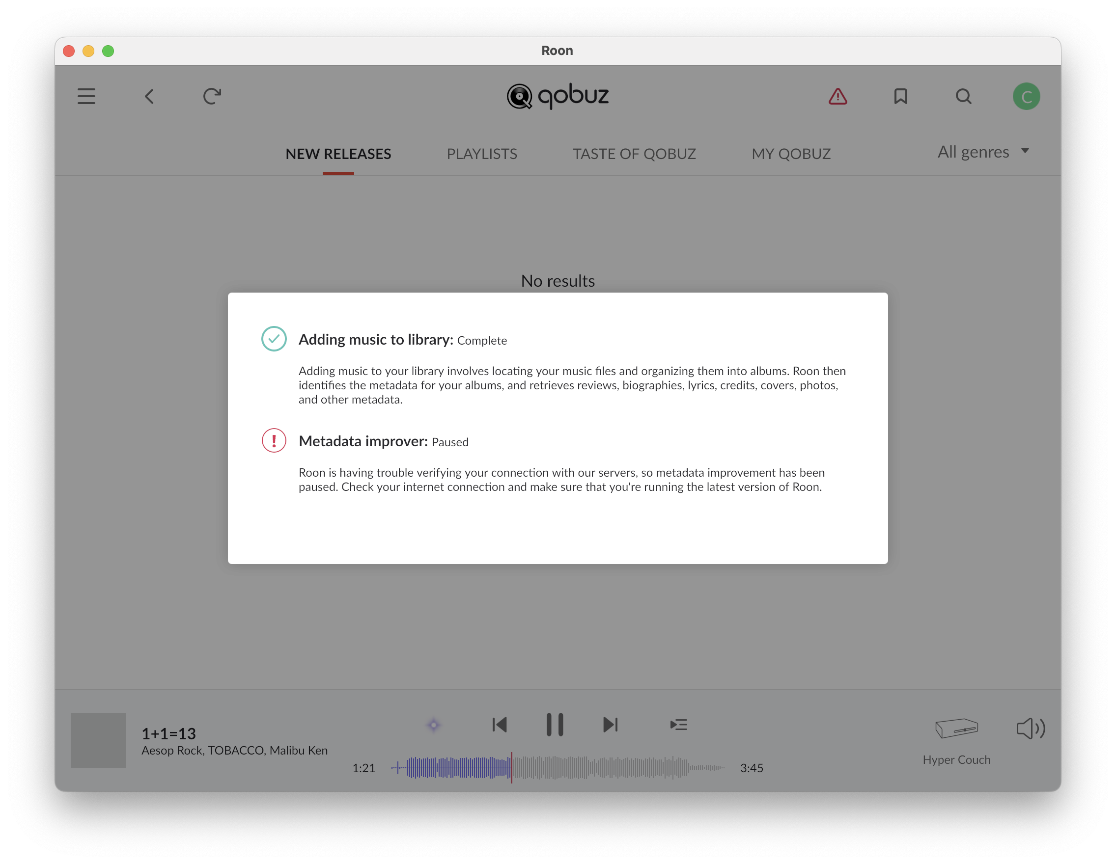
Task: Switch to the Taste of Qobuz tab
Action: coord(634,154)
